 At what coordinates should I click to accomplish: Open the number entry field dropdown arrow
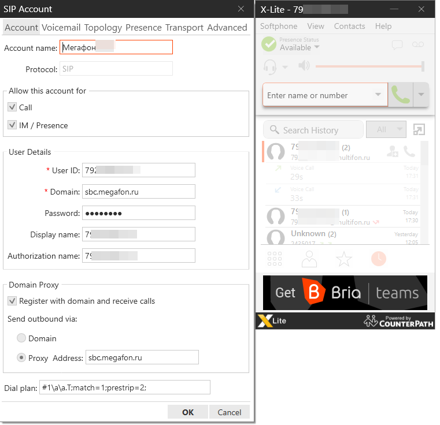(x=378, y=95)
